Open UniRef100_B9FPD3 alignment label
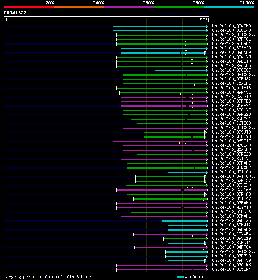The width and height of the screenshot is (258, 280). click(x=231, y=101)
